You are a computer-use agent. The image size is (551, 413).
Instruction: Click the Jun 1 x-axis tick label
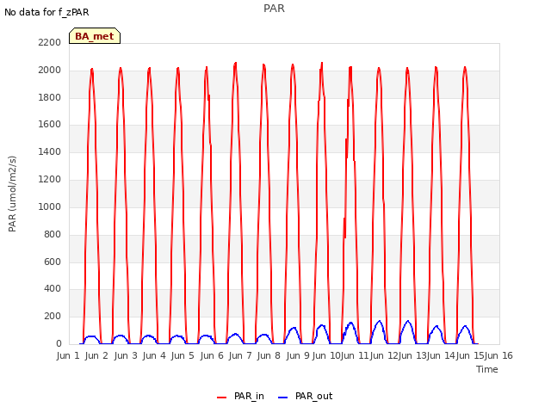68,355
